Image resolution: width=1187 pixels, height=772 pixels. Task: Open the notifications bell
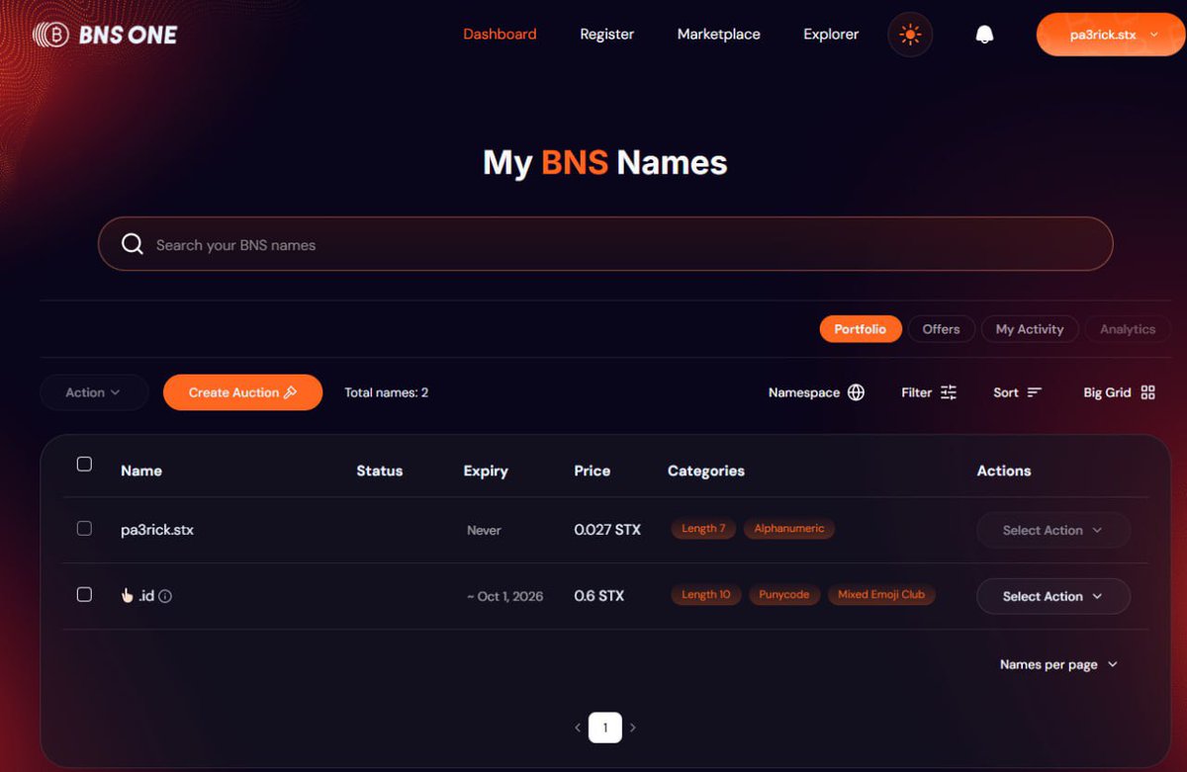tap(984, 35)
